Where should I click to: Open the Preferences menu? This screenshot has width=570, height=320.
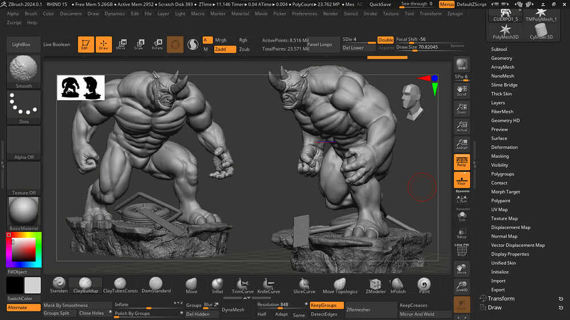tap(304, 14)
